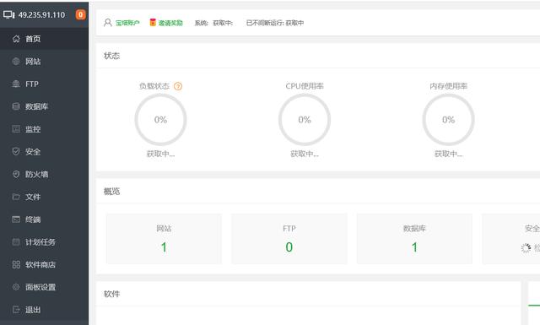Click the 系统: 获取中 text
540x325 pixels.
tap(213, 23)
